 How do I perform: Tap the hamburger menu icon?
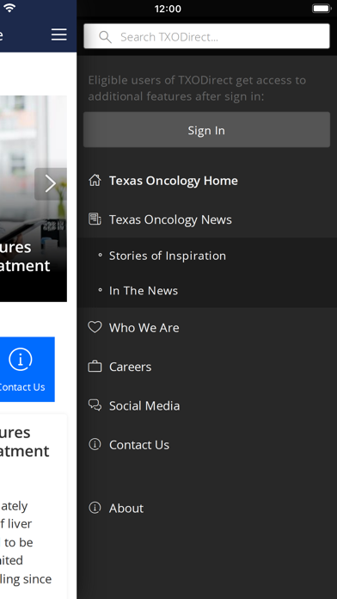click(x=59, y=34)
